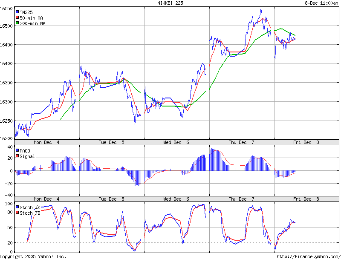Click the 16350 price axis label

(x=6, y=83)
